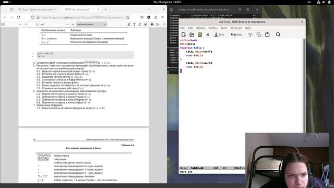334x188 pixels.
Task: Open system volume indicator in top bar
Action: pos(324,2)
